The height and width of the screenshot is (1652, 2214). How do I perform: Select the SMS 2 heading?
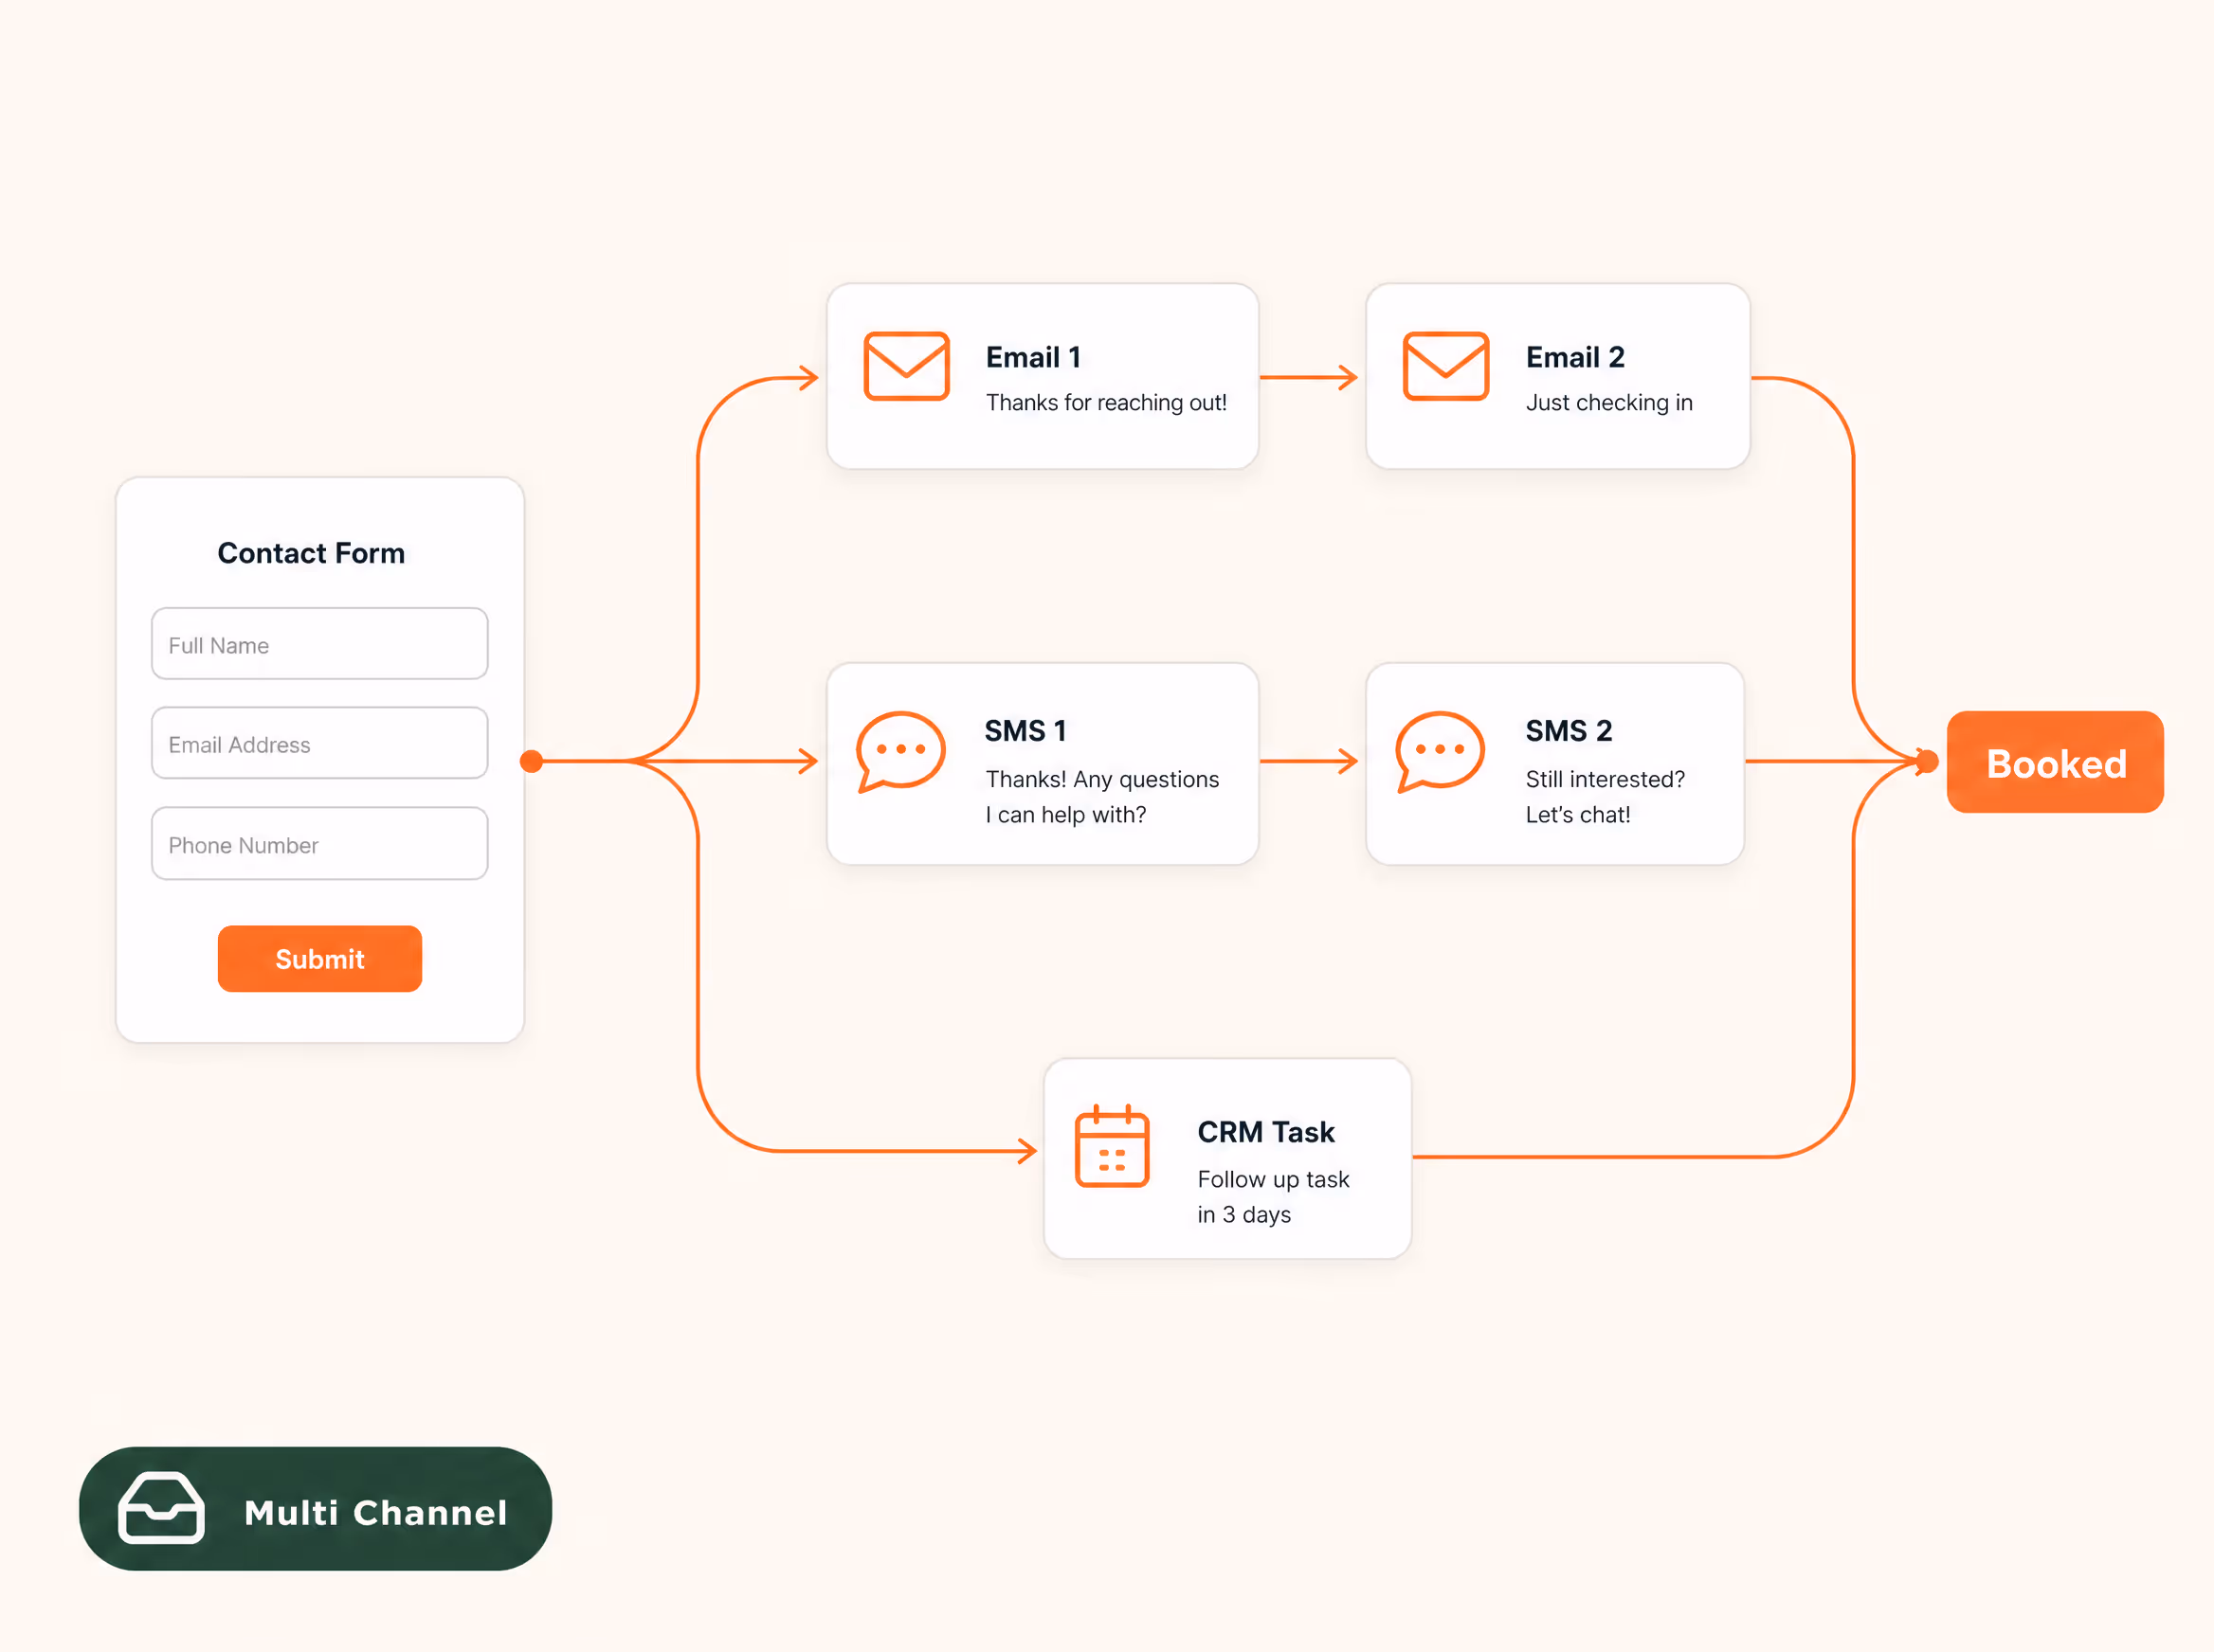point(1568,730)
